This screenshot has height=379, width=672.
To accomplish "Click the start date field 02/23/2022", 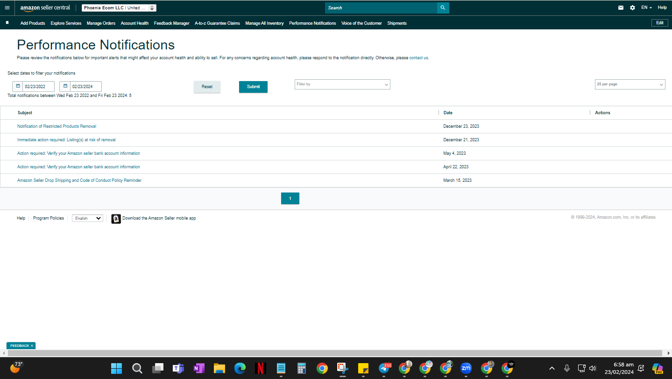I will (x=39, y=86).
